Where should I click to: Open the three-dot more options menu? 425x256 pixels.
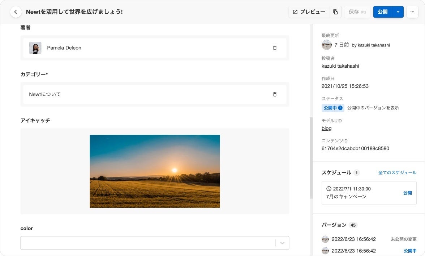click(412, 12)
